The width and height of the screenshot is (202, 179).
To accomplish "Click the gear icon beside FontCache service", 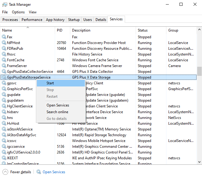I will click(x=4, y=60).
